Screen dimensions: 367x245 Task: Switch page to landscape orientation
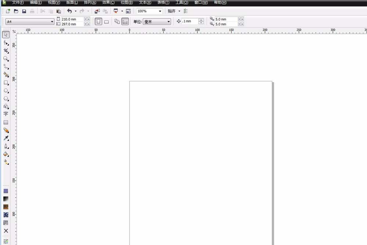(x=106, y=22)
